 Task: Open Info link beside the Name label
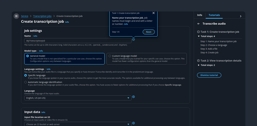point(35,36)
